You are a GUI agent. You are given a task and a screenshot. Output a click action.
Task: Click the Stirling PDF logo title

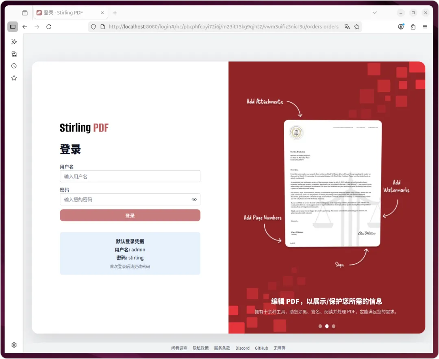(84, 128)
